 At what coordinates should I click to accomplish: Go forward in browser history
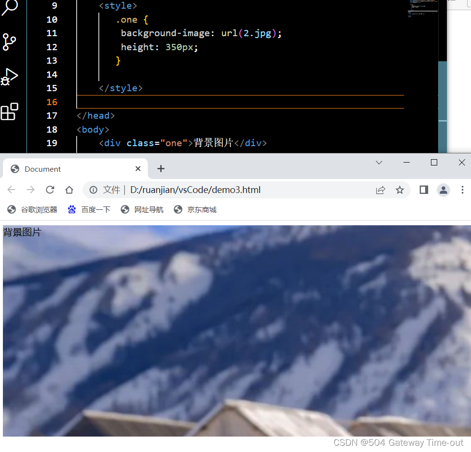click(x=30, y=190)
